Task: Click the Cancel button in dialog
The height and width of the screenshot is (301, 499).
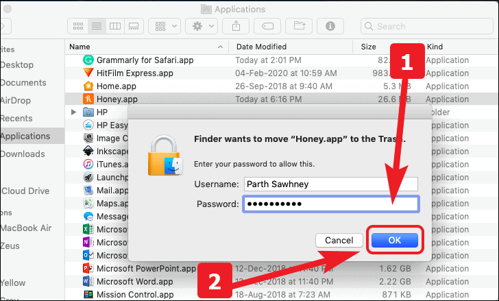Action: pos(339,240)
